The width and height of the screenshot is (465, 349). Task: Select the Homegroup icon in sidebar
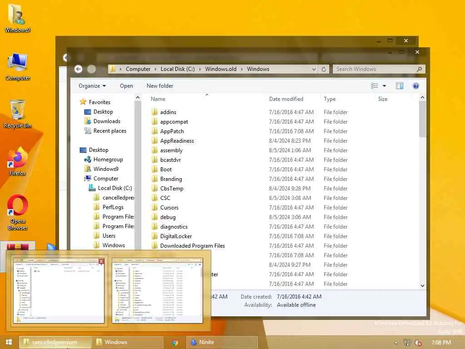coord(88,160)
